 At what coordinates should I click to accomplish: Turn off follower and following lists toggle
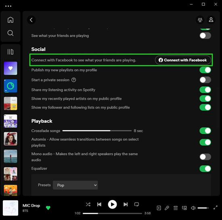tap(205, 108)
